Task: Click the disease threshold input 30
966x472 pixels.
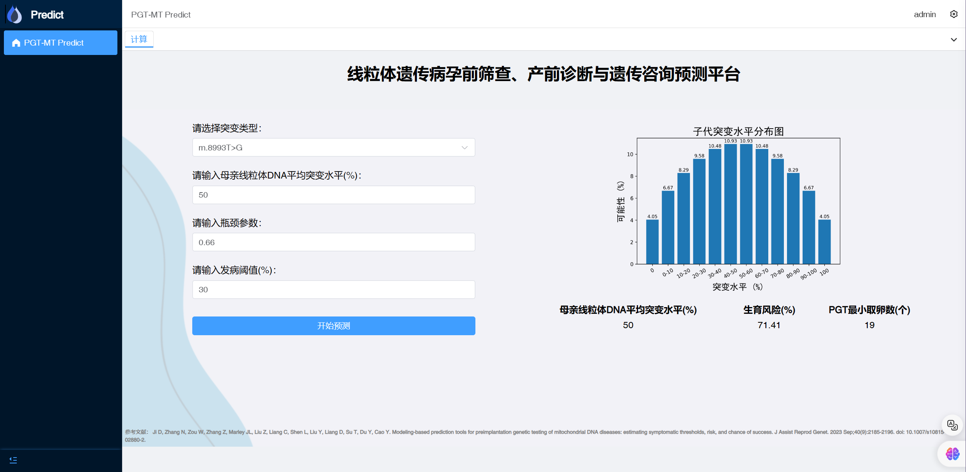Action: click(333, 290)
